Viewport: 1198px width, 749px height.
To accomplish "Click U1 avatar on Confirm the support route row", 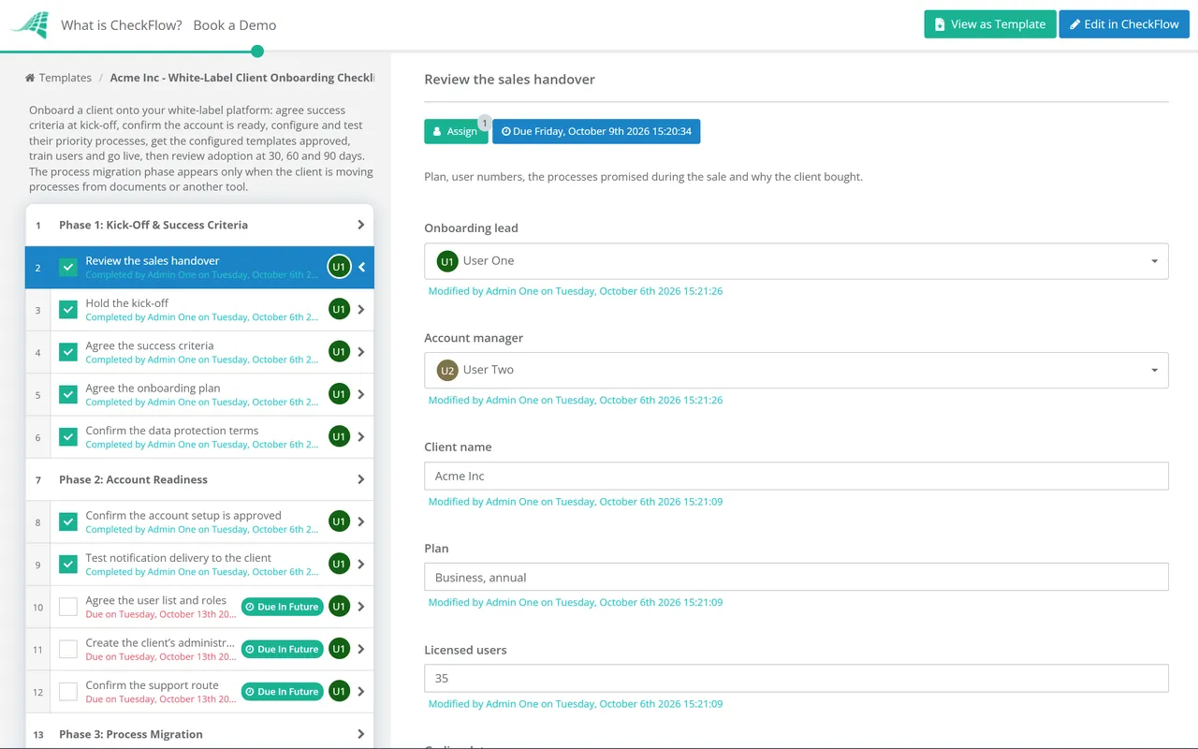I will point(339,691).
